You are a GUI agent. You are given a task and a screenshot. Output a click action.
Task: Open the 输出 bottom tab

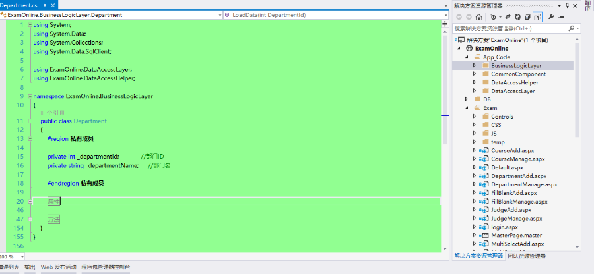point(30,267)
